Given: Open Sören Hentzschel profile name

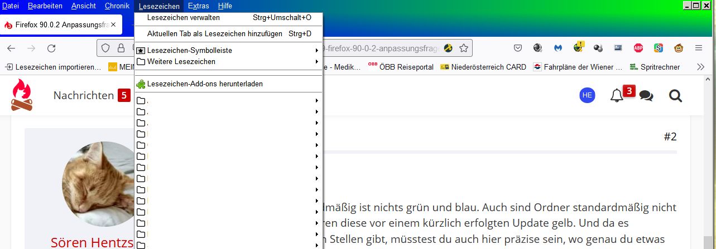Looking at the screenshot, I should coord(92,242).
